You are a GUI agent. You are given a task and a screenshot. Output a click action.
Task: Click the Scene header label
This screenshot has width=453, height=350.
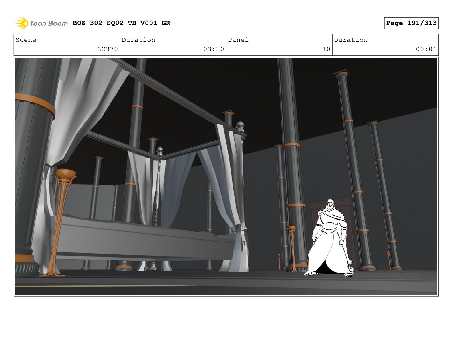(x=26, y=40)
